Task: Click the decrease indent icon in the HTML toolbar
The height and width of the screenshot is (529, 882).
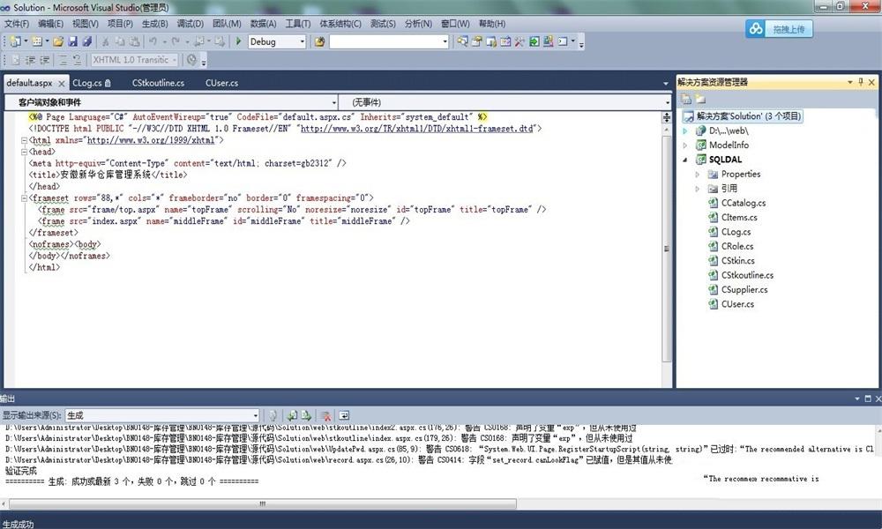Action: click(x=30, y=60)
